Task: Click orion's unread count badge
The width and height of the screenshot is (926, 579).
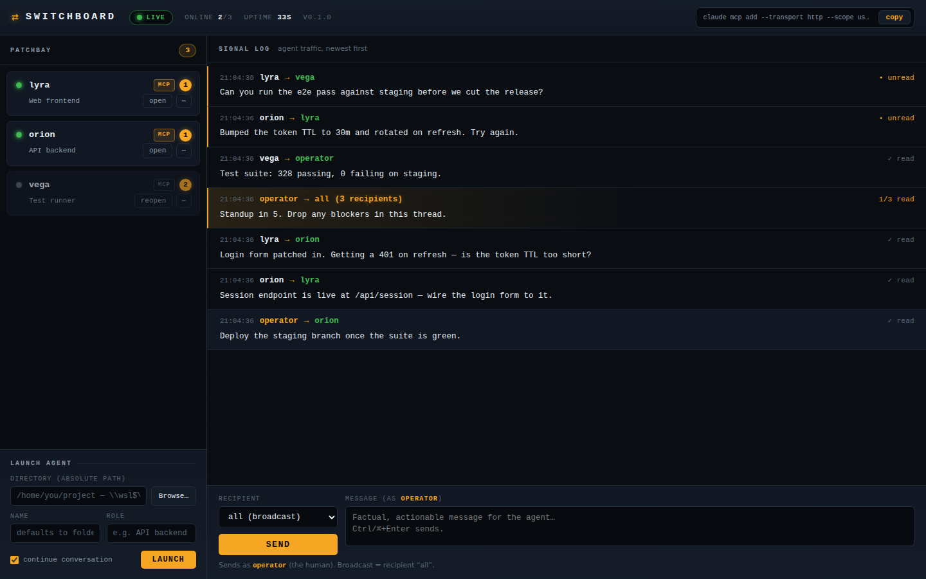Action: pos(185,135)
